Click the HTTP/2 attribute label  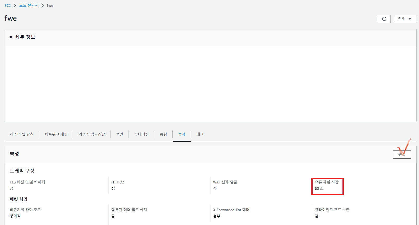tap(118, 182)
